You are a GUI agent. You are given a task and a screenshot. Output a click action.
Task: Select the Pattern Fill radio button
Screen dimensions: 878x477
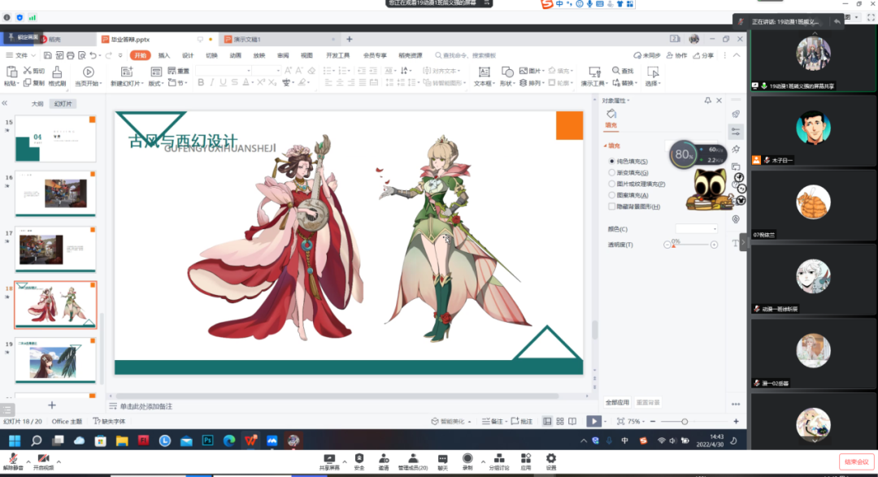pyautogui.click(x=611, y=195)
